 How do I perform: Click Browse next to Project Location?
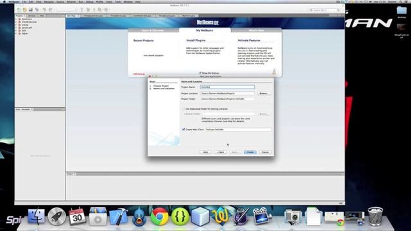click(x=263, y=94)
